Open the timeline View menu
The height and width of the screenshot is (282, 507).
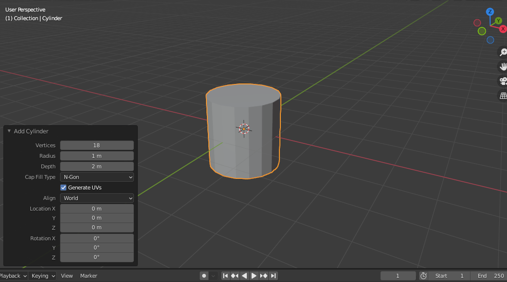[x=67, y=276]
